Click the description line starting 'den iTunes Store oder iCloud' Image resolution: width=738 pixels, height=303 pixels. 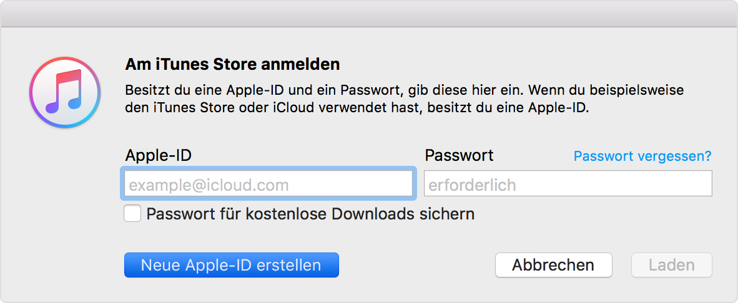point(357,108)
